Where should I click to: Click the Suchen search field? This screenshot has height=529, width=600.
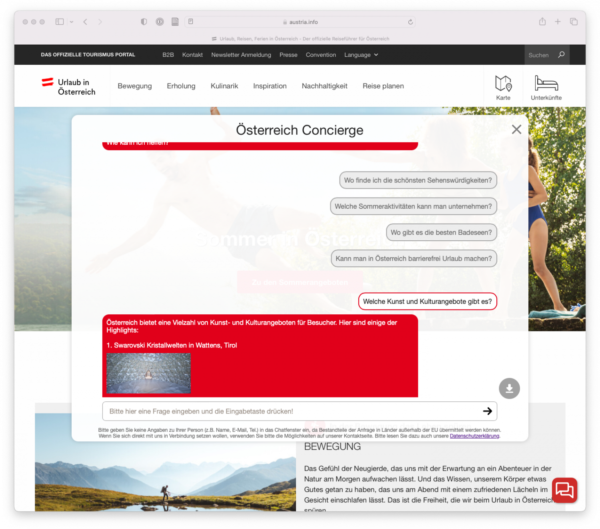pos(539,55)
